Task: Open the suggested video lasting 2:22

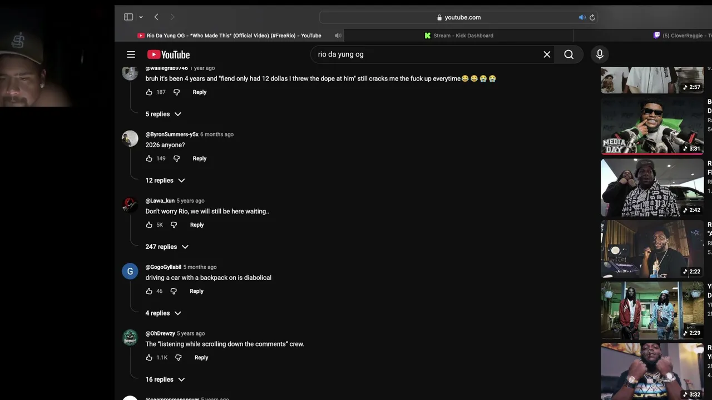Action: (652, 249)
